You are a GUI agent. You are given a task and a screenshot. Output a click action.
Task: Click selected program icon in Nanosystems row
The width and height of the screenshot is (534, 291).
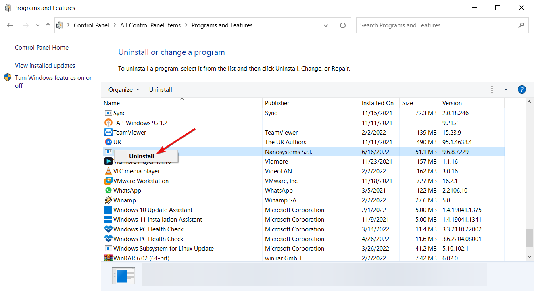pyautogui.click(x=108, y=152)
